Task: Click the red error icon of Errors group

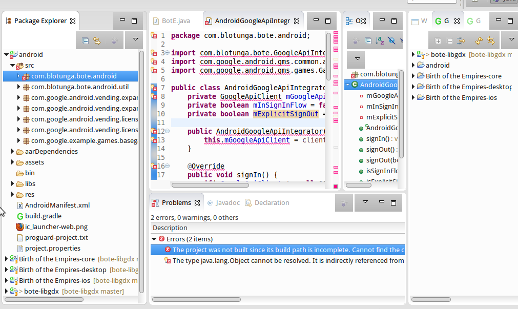Action: (x=161, y=239)
